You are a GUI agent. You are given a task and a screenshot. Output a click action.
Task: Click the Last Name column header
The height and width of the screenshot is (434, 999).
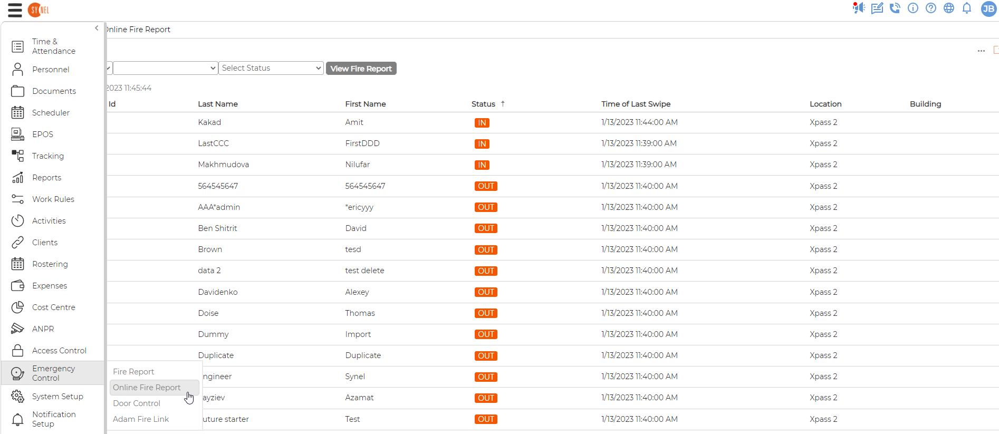218,104
